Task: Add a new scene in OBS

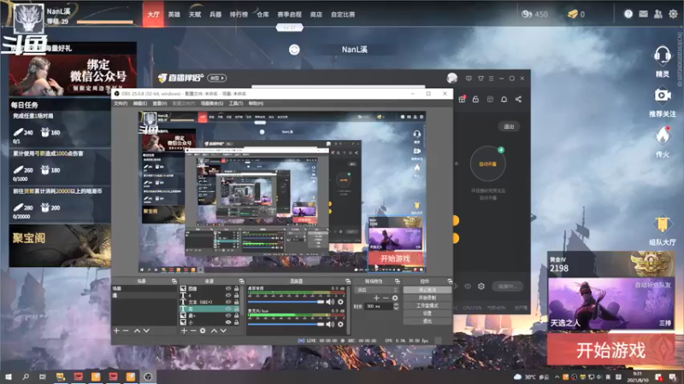Action: (116, 331)
